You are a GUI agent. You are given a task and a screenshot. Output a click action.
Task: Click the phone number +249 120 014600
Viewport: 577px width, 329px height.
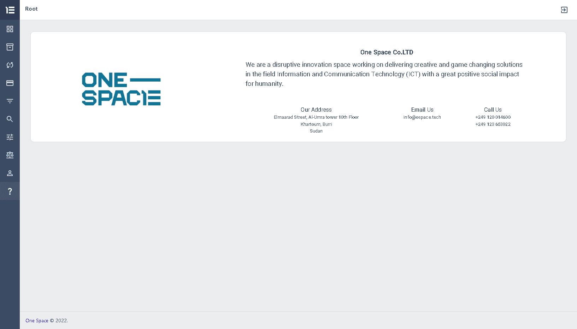(x=493, y=117)
